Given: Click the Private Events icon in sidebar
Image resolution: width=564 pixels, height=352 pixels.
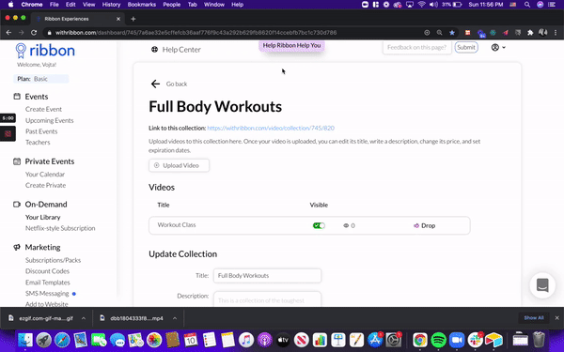Looking at the screenshot, I should click(x=17, y=161).
